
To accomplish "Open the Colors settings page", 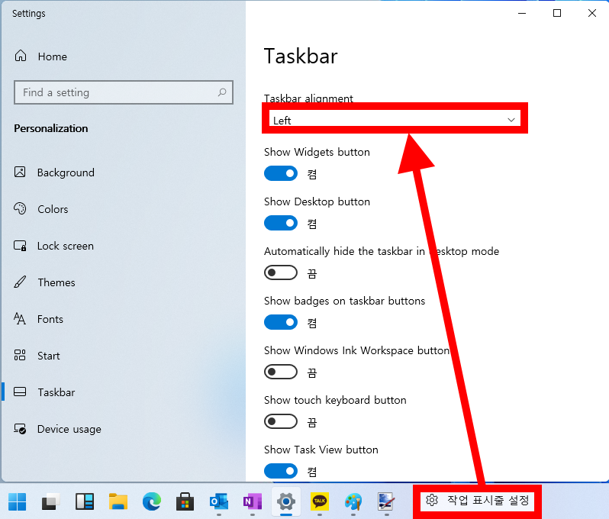I will 53,209.
